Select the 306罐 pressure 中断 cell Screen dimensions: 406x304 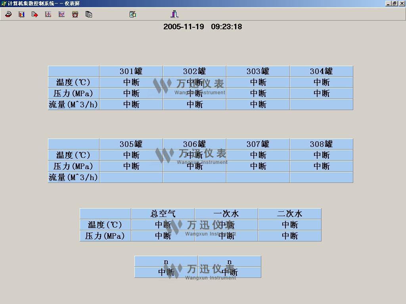point(194,166)
